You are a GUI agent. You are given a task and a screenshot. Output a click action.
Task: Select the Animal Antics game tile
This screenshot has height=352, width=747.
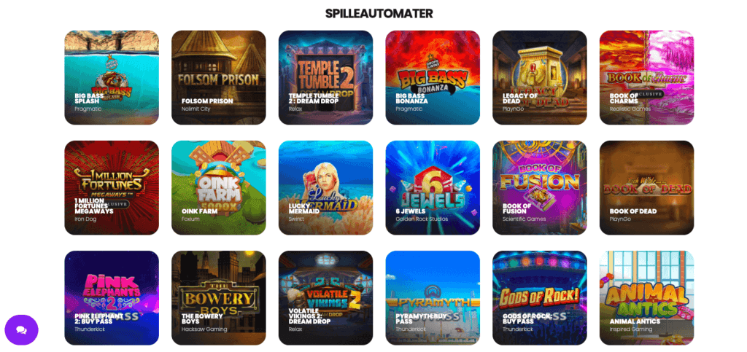(x=646, y=298)
